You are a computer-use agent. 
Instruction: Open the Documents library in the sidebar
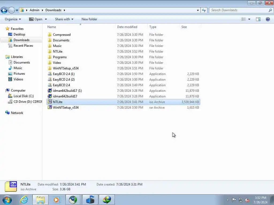(x=22, y=62)
